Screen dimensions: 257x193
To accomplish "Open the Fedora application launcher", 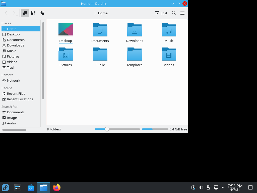I will 6,187.
